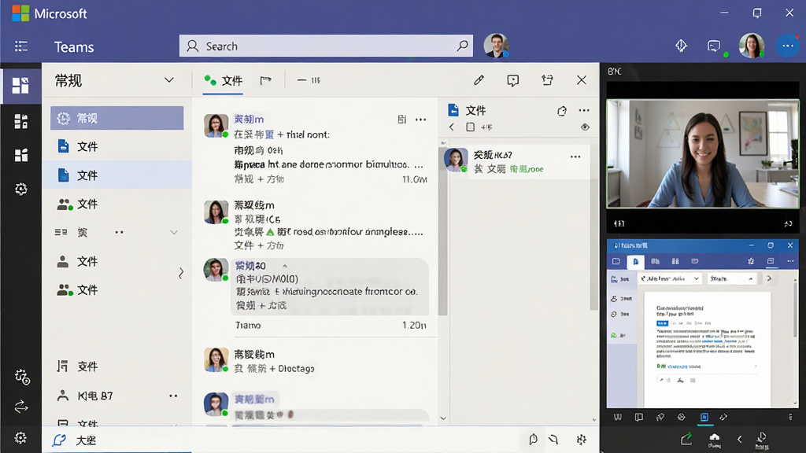Image resolution: width=806 pixels, height=453 pixels.
Task: Click the two dots next to 筴
Action: tap(120, 232)
